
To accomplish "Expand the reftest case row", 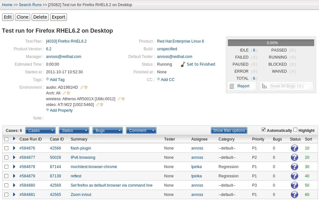I will (14, 176).
